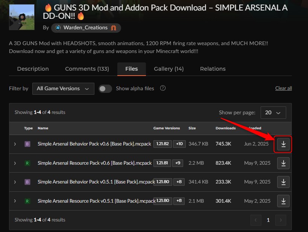Click the green R type badge for v0.6

coord(27,163)
